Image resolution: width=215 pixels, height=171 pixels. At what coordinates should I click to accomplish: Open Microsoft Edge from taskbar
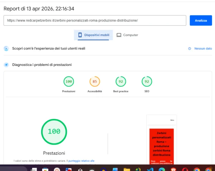(x=162, y=170)
